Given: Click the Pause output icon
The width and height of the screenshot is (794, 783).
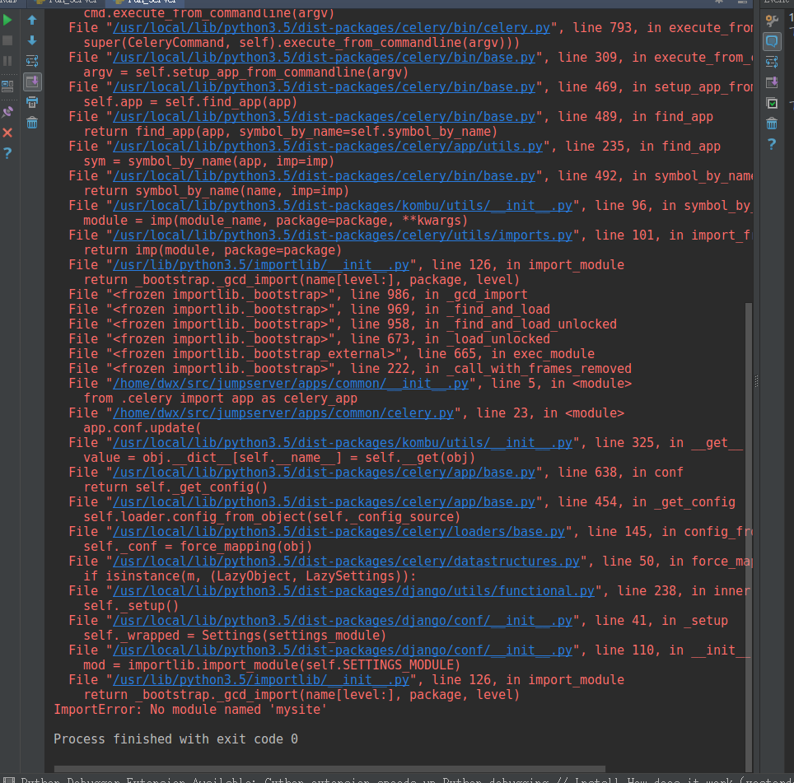Looking at the screenshot, I should coord(7,60).
